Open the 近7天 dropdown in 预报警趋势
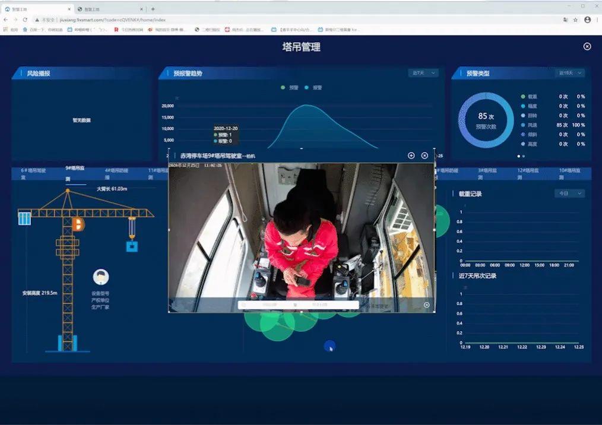Screen dimensions: 602x425 pos(423,73)
